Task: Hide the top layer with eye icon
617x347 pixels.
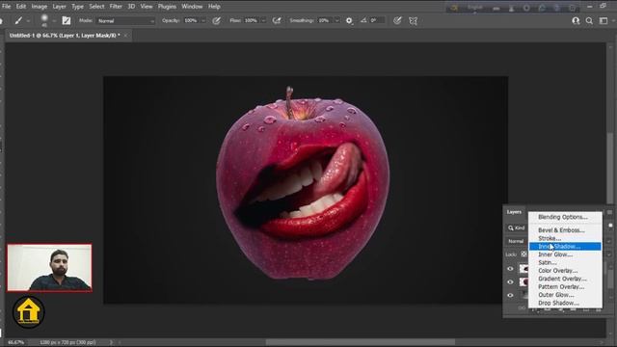Action: pos(510,269)
